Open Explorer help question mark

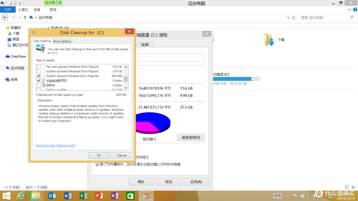click(355, 10)
